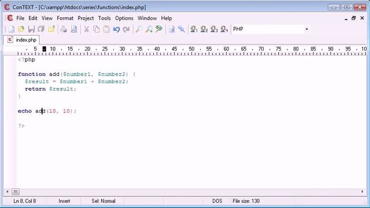Click the 'Ln 8, Col 8' status entry
The width and height of the screenshot is (370, 208).
(x=24, y=201)
